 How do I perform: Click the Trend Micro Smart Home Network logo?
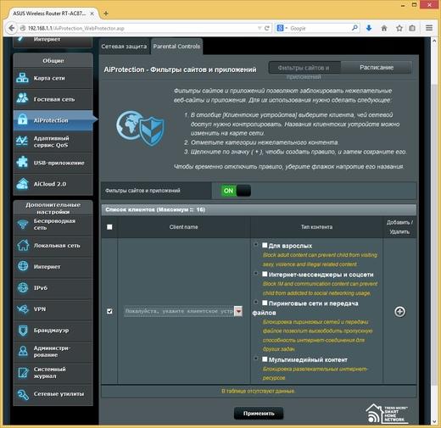click(x=387, y=414)
